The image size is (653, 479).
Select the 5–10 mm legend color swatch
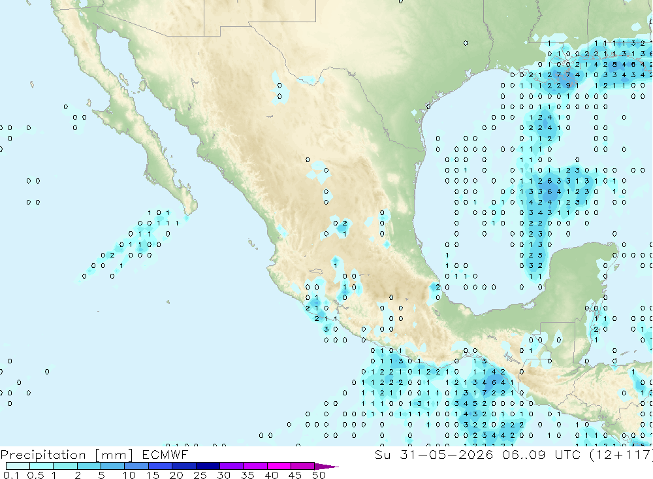(112, 466)
